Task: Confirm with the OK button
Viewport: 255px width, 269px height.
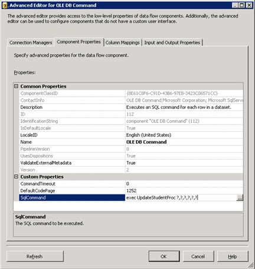Action: (x=164, y=256)
